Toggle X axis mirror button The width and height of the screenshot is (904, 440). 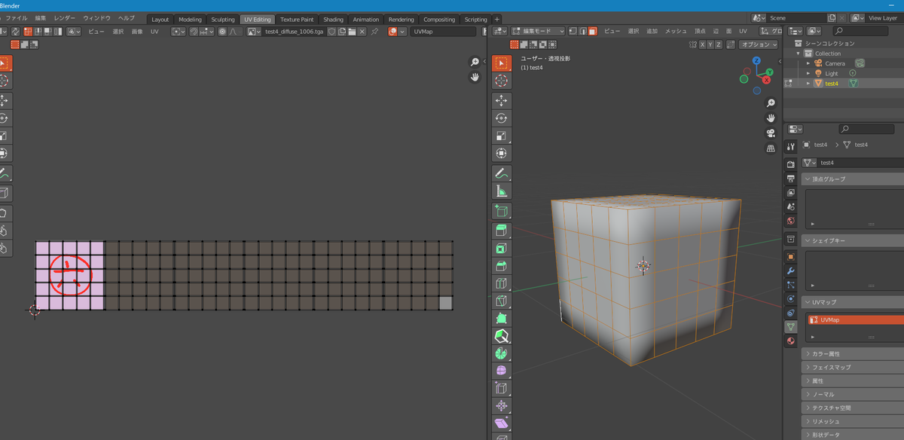point(702,44)
